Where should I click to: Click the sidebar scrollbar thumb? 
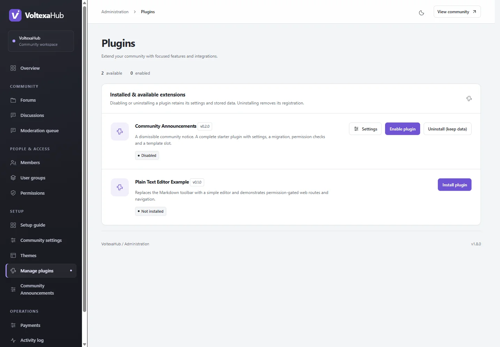(x=84, y=159)
